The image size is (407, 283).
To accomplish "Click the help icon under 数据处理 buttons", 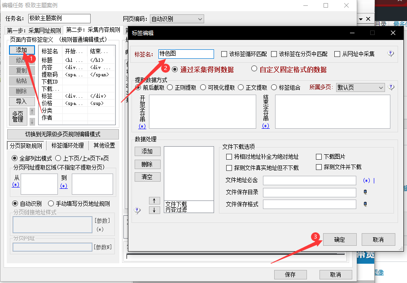I will click(x=137, y=210).
